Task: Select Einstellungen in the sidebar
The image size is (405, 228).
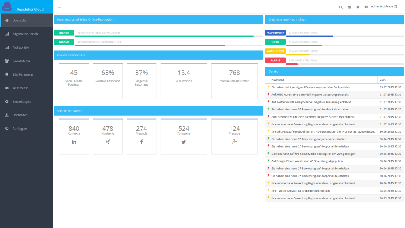Action: pos(22,101)
